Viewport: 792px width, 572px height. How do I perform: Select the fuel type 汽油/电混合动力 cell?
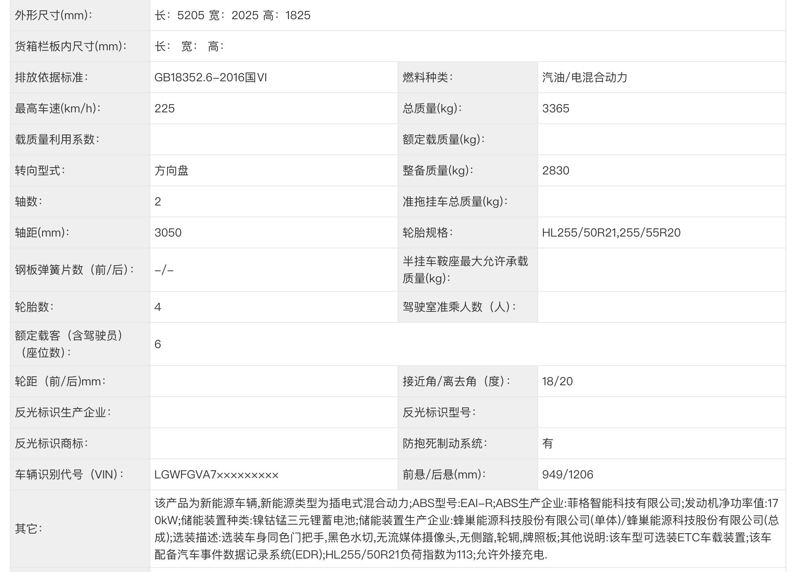(584, 78)
